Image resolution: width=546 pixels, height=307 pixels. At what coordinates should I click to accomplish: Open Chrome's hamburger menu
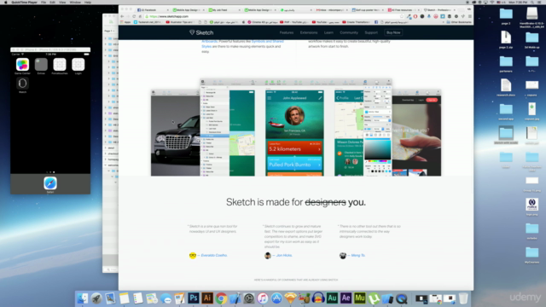point(469,16)
